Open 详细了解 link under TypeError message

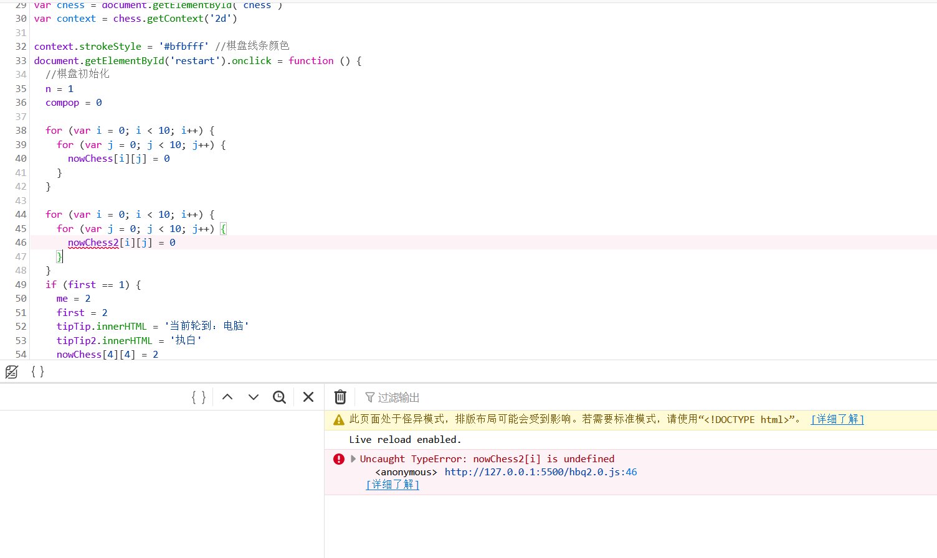pos(392,485)
